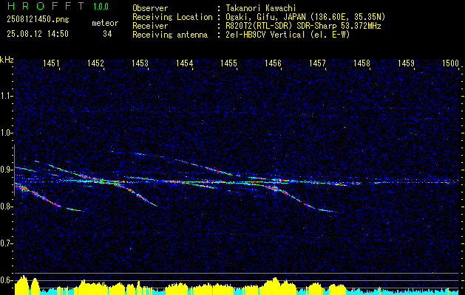Click the 1452 time axis marker
465x295 pixels.
96,63
